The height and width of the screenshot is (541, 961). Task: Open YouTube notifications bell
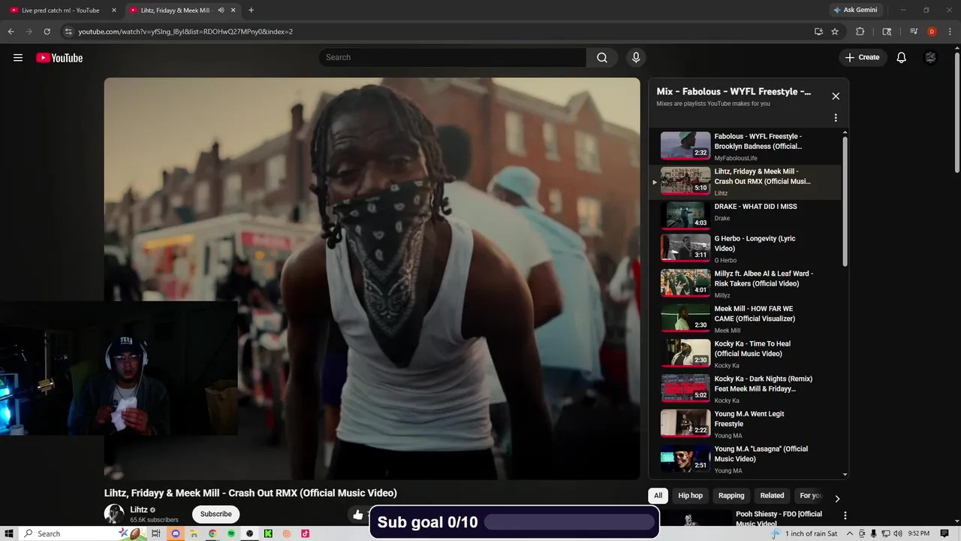tap(901, 58)
